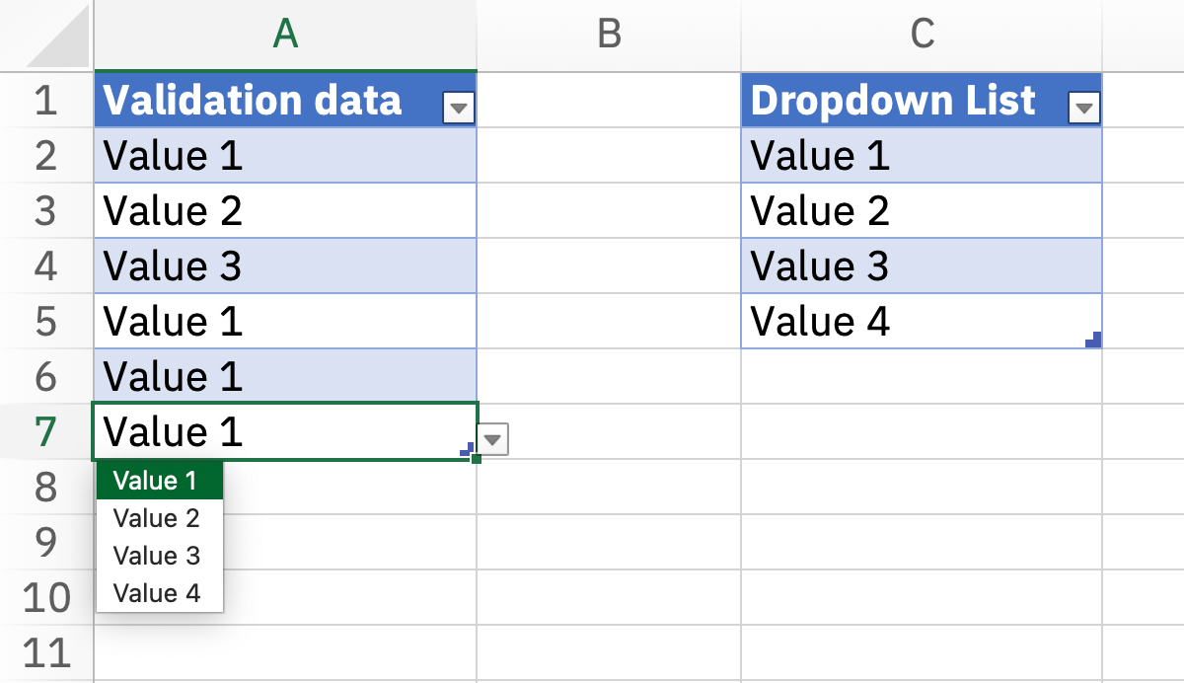1184x683 pixels.
Task: Select the highlighted Value 1 dropdown entry
Action: pos(158,480)
